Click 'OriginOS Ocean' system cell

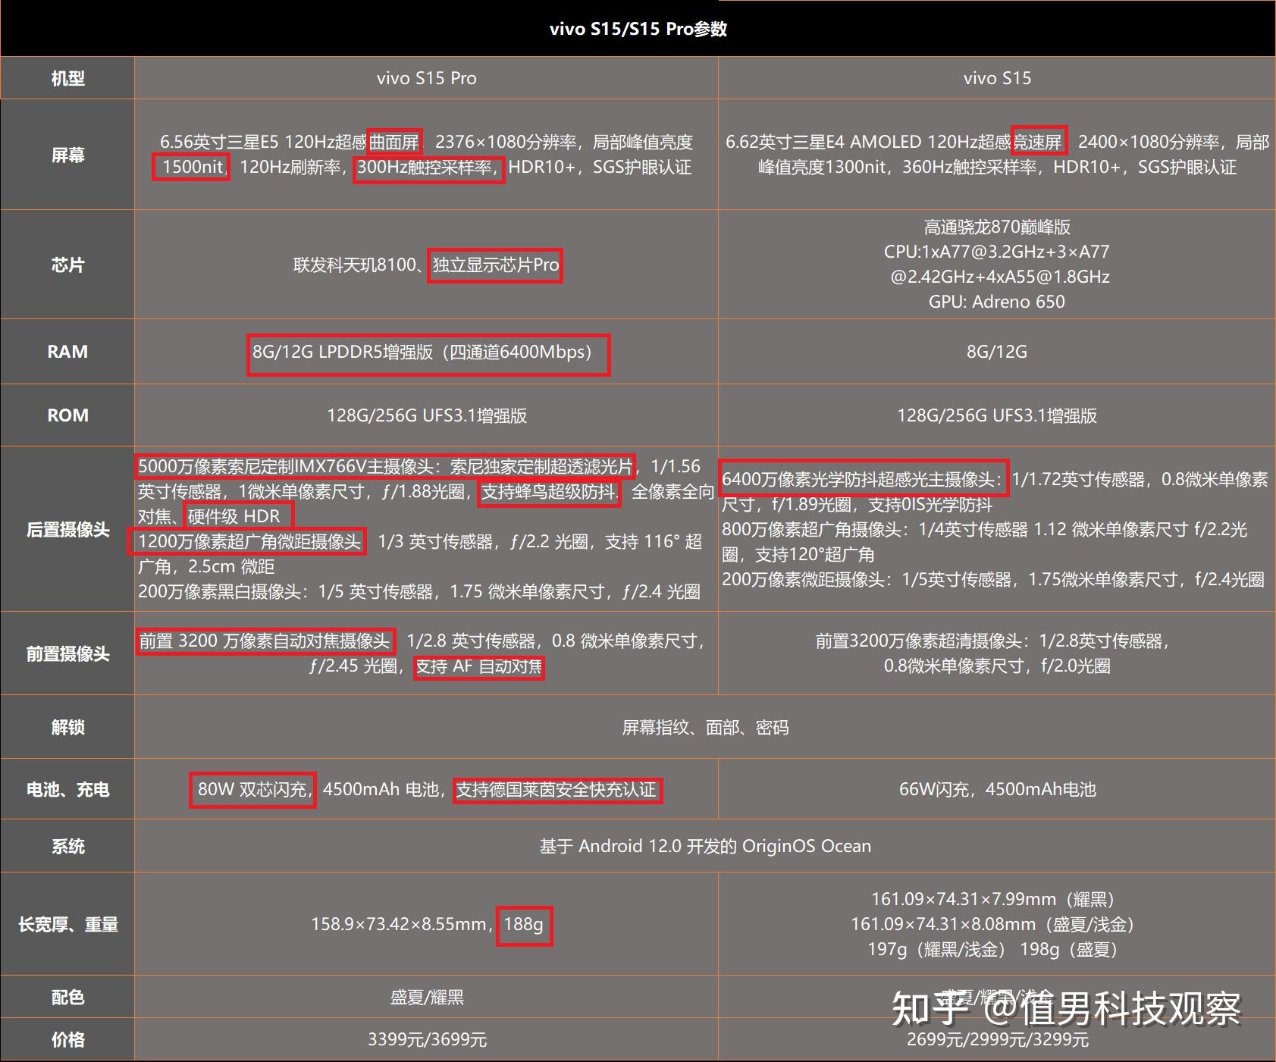coord(705,846)
